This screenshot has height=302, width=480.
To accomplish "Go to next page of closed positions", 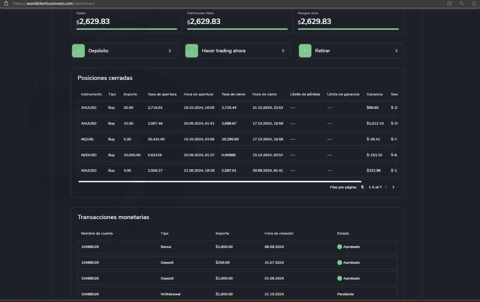I will coord(393,187).
